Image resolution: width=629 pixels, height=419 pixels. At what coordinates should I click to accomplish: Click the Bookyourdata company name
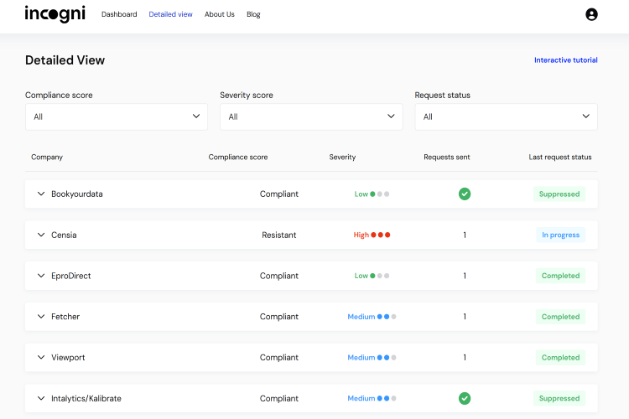pos(77,194)
